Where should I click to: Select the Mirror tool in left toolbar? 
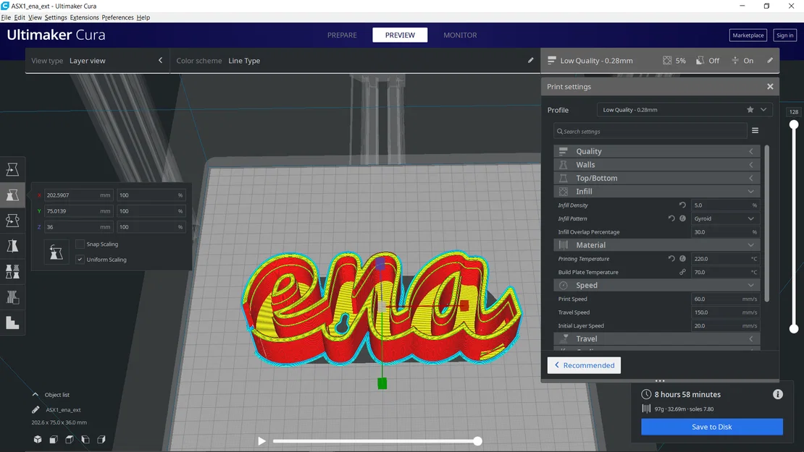[x=12, y=246]
